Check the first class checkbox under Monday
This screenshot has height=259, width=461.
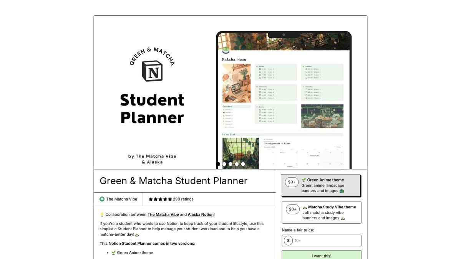(x=260, y=69)
